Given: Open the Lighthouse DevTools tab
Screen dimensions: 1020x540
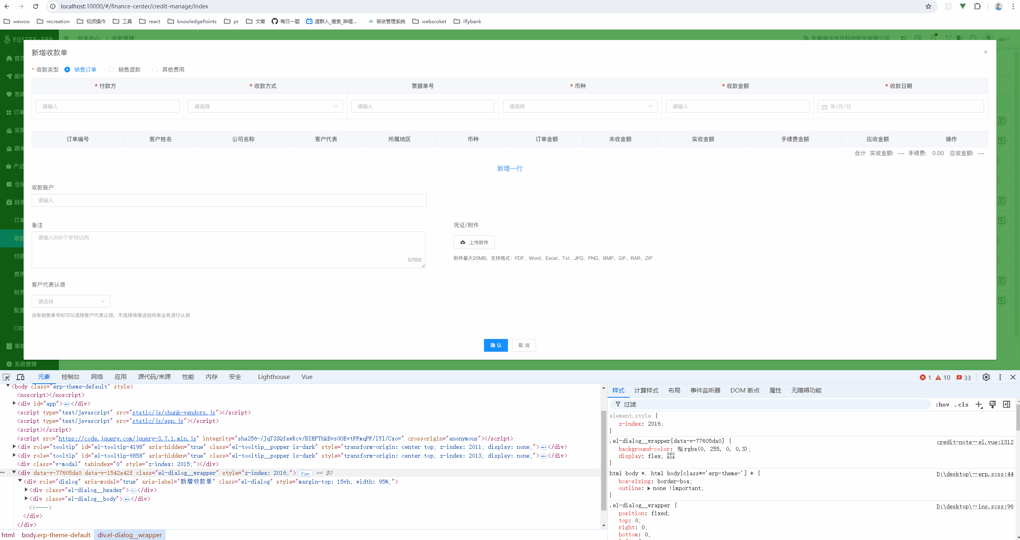Looking at the screenshot, I should 274,377.
